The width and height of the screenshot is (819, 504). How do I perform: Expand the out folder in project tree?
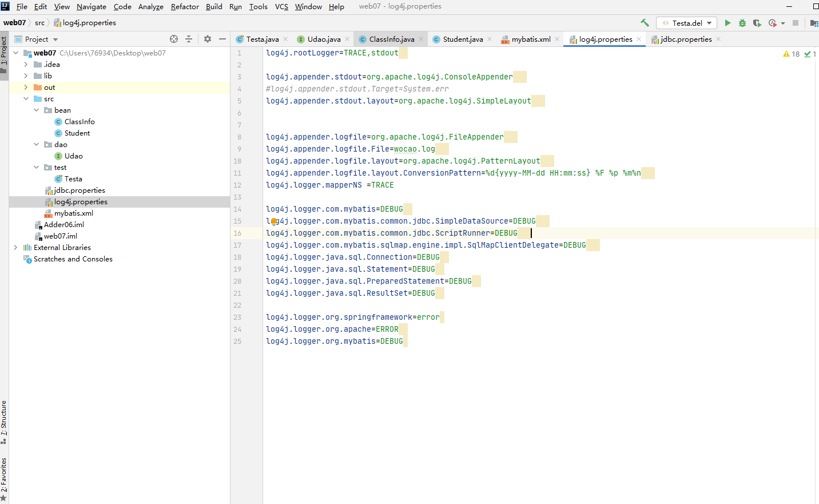point(26,88)
